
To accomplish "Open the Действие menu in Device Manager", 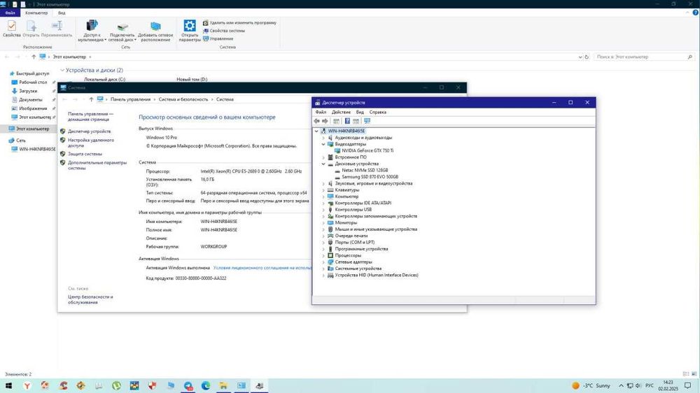I will pyautogui.click(x=341, y=112).
